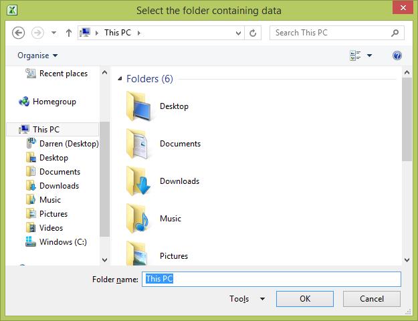Image resolution: width=418 pixels, height=321 pixels.
Task: Click the Cancel button
Action: (372, 299)
